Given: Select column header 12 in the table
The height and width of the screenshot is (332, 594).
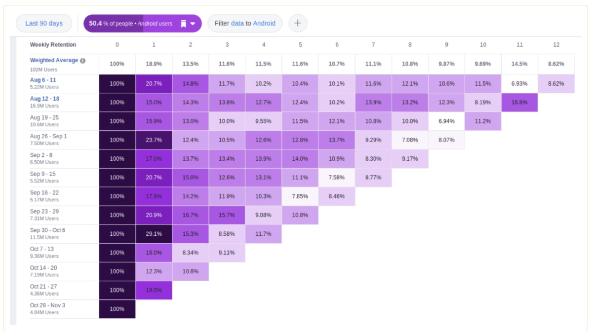Looking at the screenshot, I should (557, 44).
